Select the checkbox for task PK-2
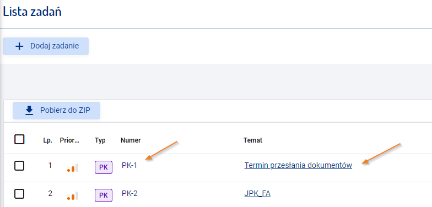432x207 pixels. pyautogui.click(x=19, y=194)
